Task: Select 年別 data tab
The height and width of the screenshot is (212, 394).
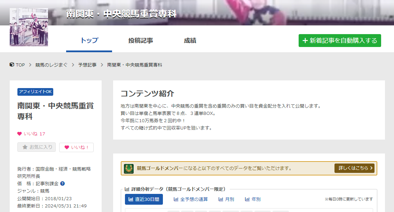Action: click(x=253, y=199)
